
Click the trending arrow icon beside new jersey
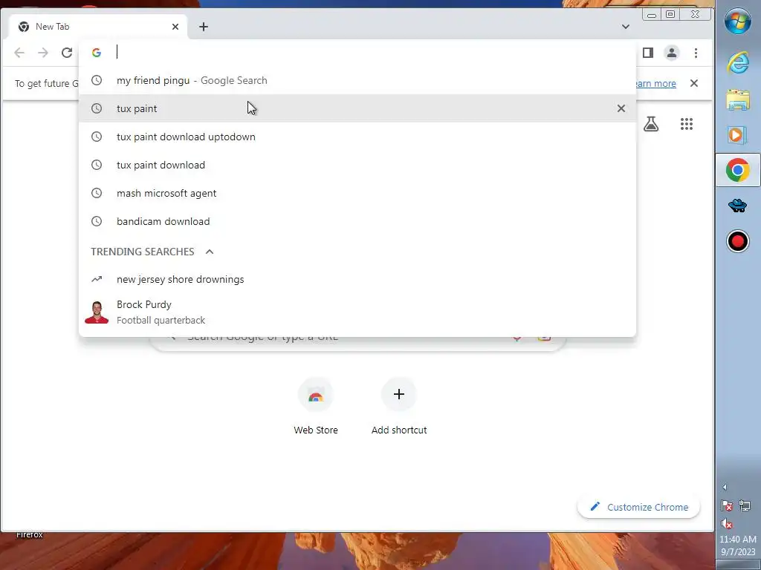tap(97, 279)
